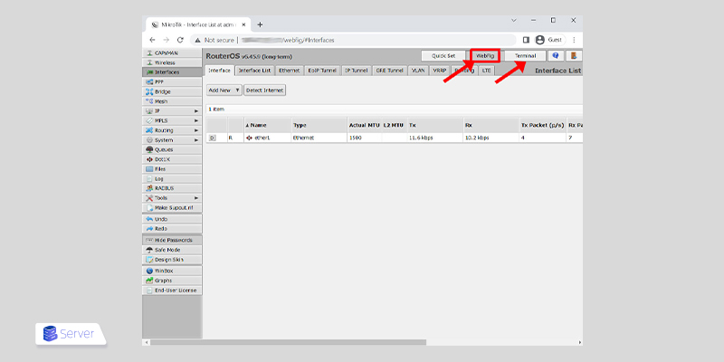Click the browser forward arrow
This screenshot has width=724, height=362.
click(167, 40)
